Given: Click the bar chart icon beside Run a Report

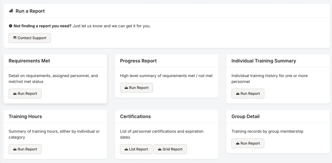Looking at the screenshot, I should (x=11, y=11).
